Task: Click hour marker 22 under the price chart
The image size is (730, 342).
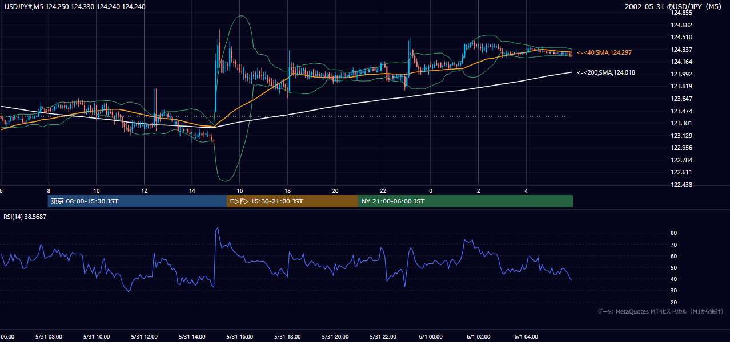Action: coord(383,190)
